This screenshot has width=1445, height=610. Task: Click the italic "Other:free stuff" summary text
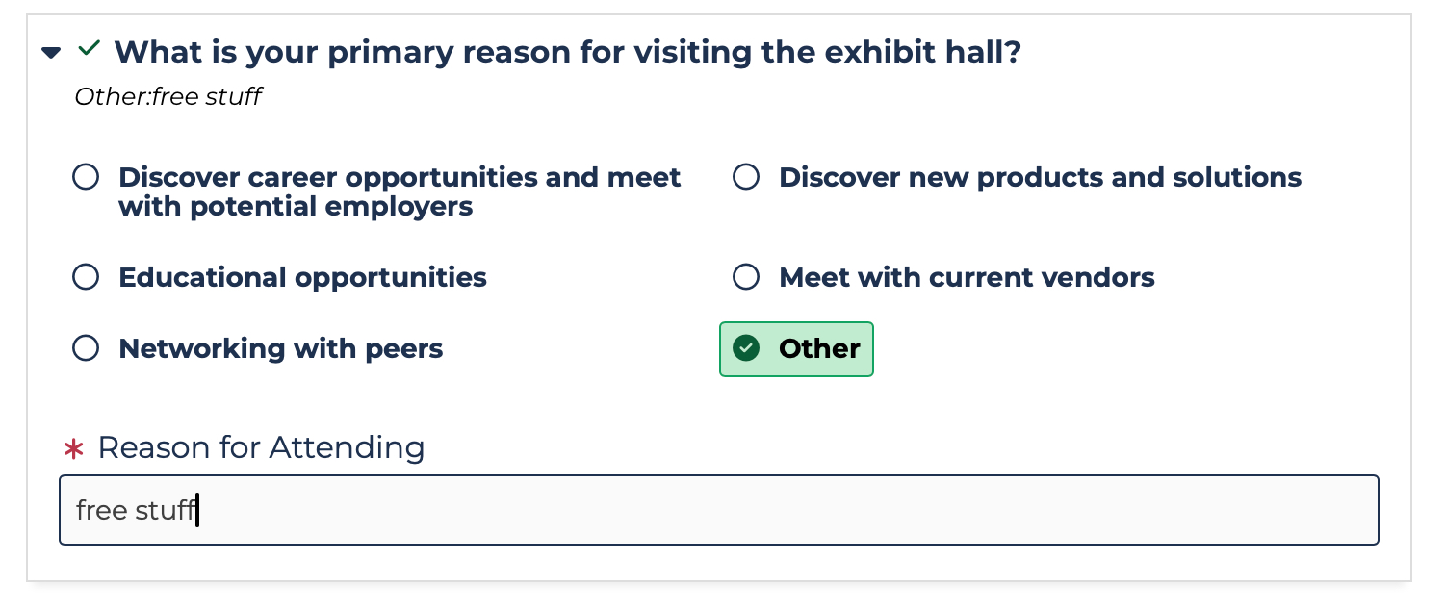(x=168, y=97)
